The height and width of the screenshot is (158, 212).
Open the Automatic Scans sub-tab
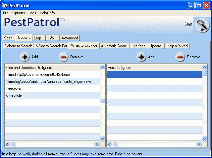click(114, 46)
